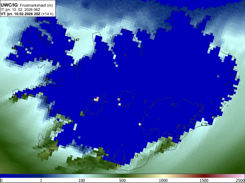The height and width of the screenshot is (183, 245).
Task: Click the legend tick label "2500"
Action: (x=240, y=180)
